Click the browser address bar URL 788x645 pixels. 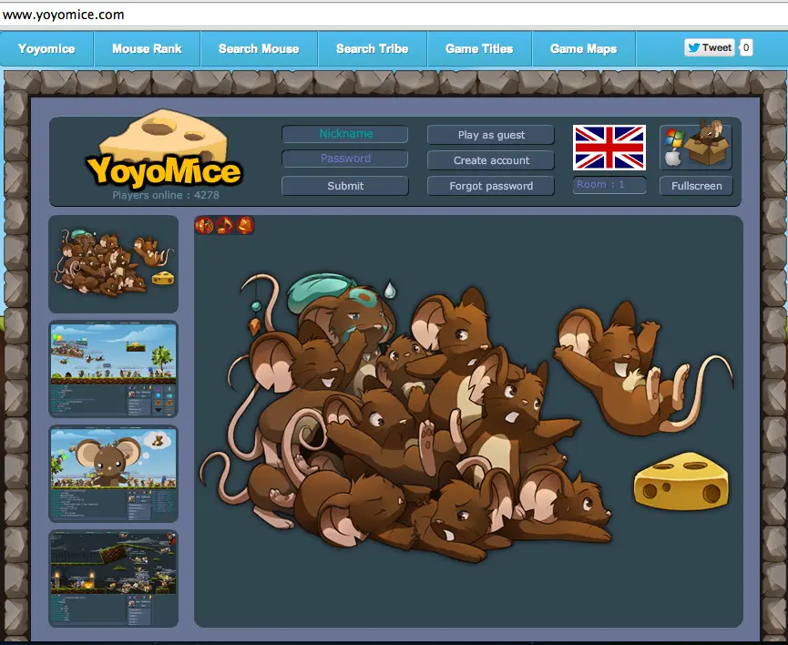pyautogui.click(x=64, y=15)
